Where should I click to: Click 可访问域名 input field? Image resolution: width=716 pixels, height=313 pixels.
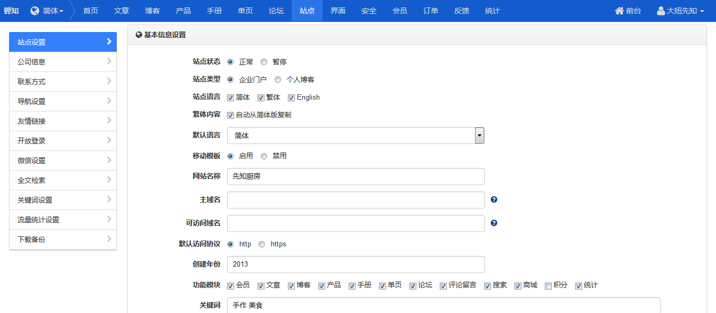point(356,223)
